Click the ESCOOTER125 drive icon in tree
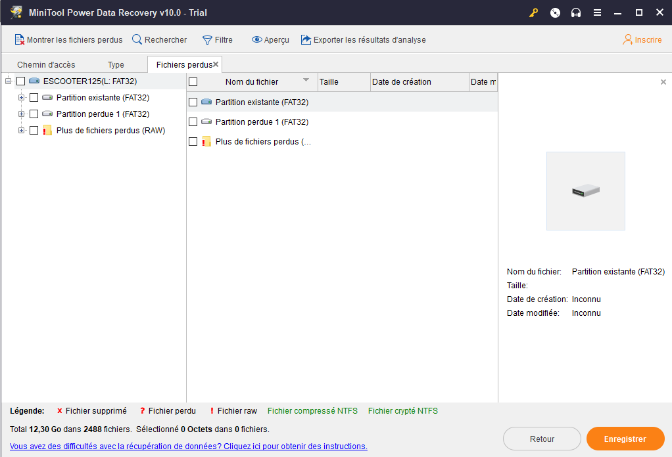672x457 pixels. [x=34, y=81]
